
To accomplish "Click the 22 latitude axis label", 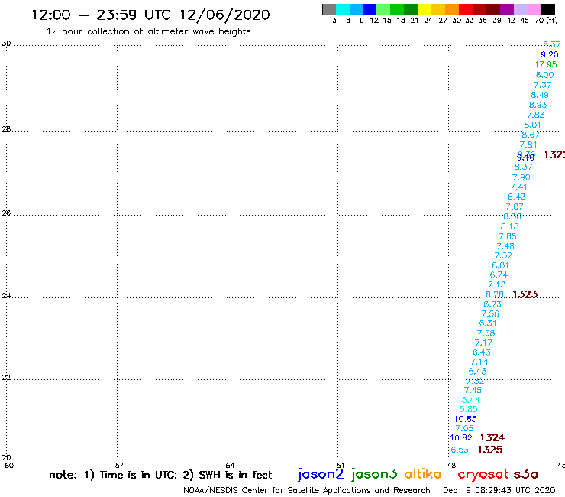I will tap(6, 378).
